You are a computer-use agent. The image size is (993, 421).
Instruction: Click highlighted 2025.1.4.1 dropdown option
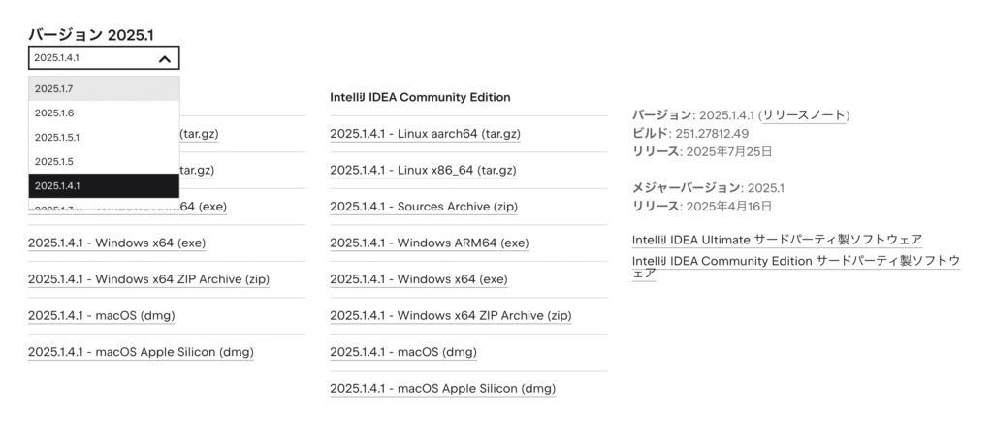pyautogui.click(x=103, y=186)
